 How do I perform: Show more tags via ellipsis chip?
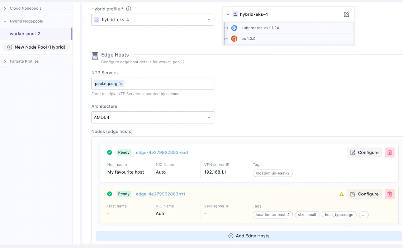click(x=364, y=215)
